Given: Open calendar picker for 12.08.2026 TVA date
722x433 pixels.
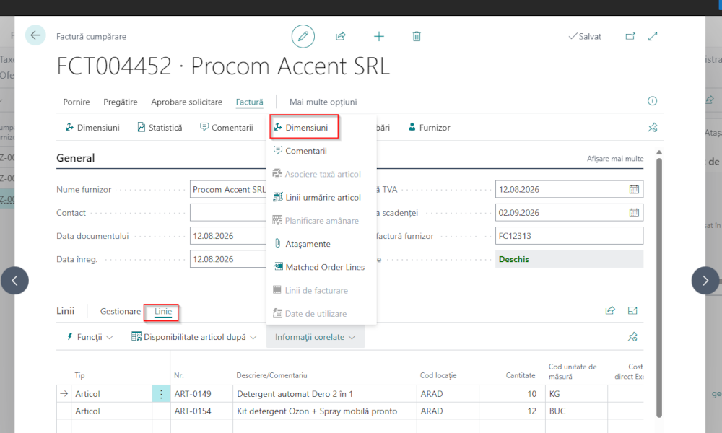Looking at the screenshot, I should coord(634,189).
